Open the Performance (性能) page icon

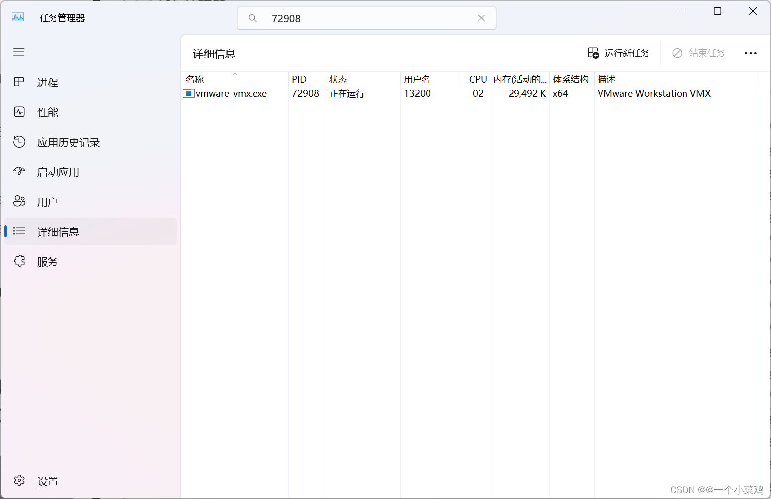19,112
